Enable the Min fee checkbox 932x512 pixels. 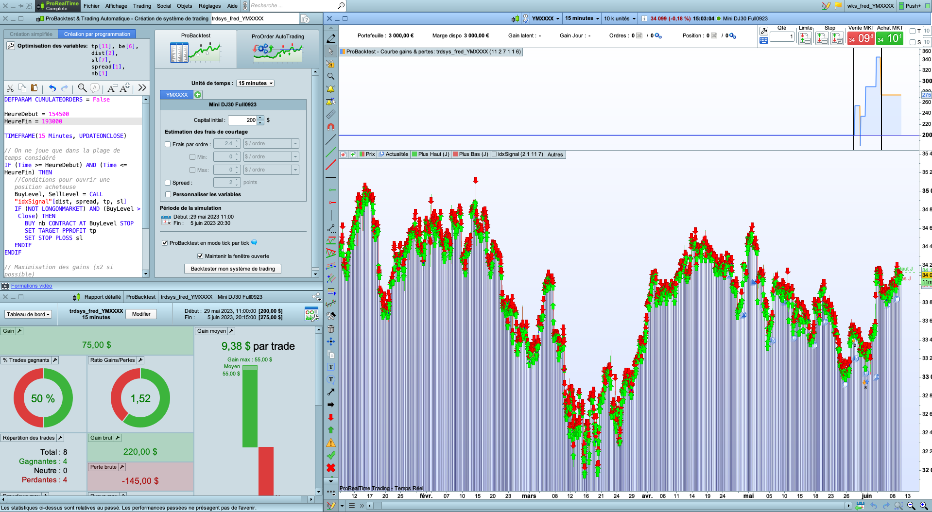(192, 157)
